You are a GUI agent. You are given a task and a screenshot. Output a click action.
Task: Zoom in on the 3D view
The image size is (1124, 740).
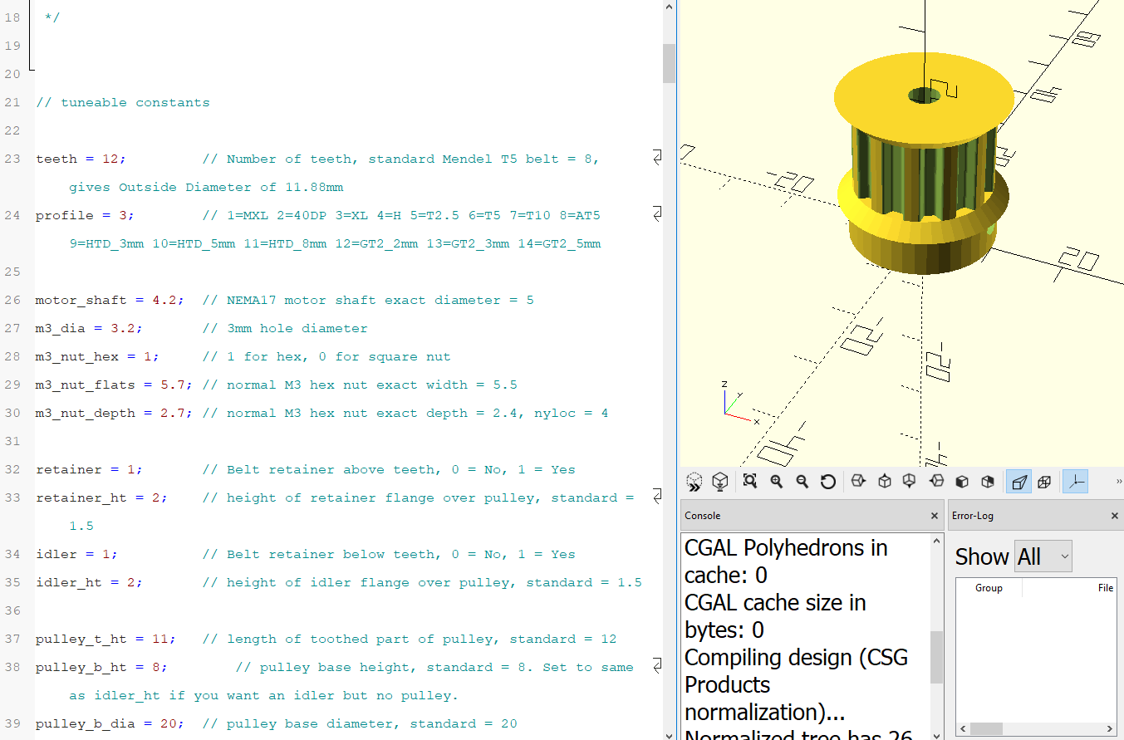(x=776, y=481)
